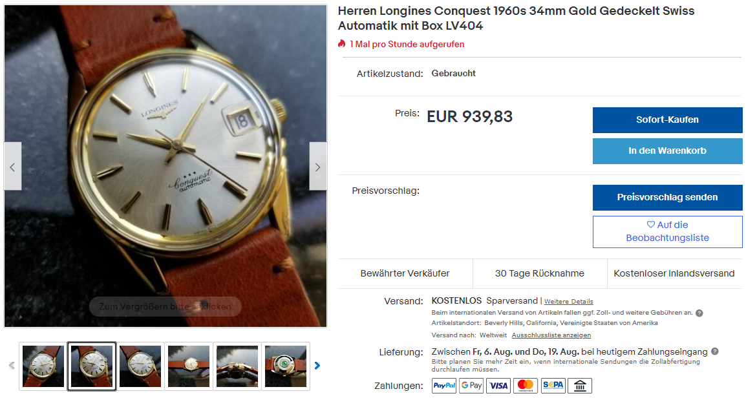This screenshot has height=398, width=746.
Task: Open help icon beside delivery date estimate
Action: tap(714, 351)
